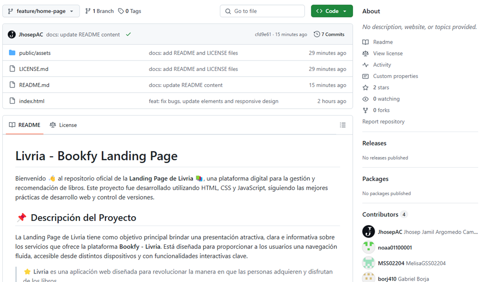This screenshot has height=282, width=486.
Task: Click the index.html file icon
Action: pyautogui.click(x=12, y=101)
